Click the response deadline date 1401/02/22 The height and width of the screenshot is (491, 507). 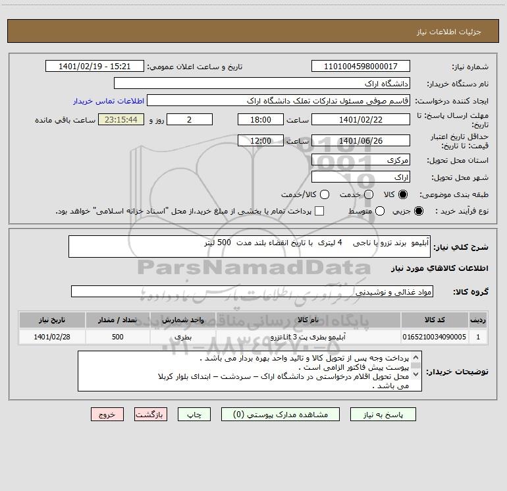point(361,119)
